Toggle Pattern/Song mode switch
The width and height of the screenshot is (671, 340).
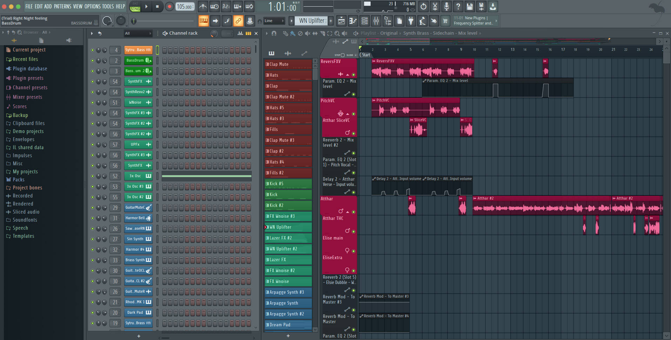[x=135, y=7]
